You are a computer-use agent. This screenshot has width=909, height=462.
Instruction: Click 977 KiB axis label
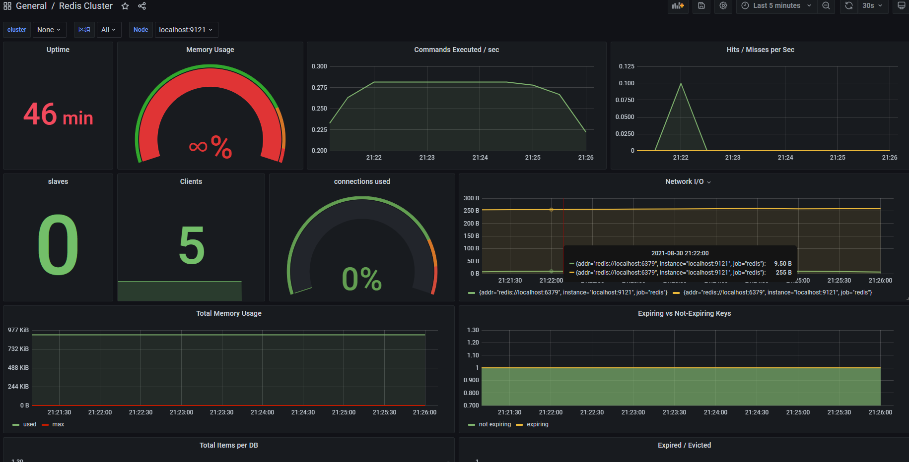click(x=18, y=330)
